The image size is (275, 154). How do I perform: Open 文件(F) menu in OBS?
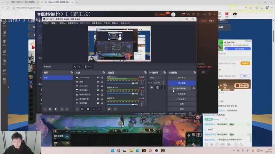coord(46,23)
